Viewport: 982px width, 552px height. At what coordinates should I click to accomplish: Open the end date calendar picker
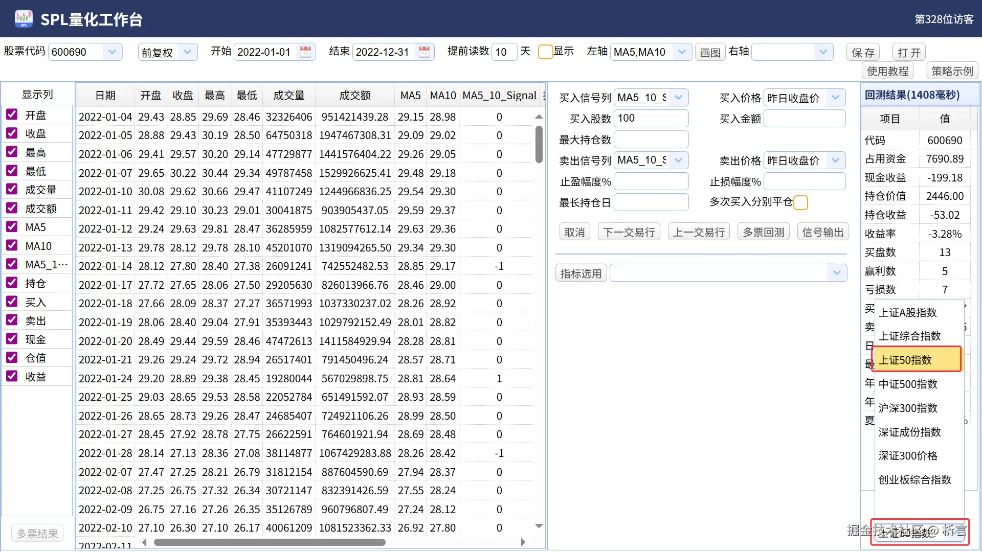coord(424,52)
